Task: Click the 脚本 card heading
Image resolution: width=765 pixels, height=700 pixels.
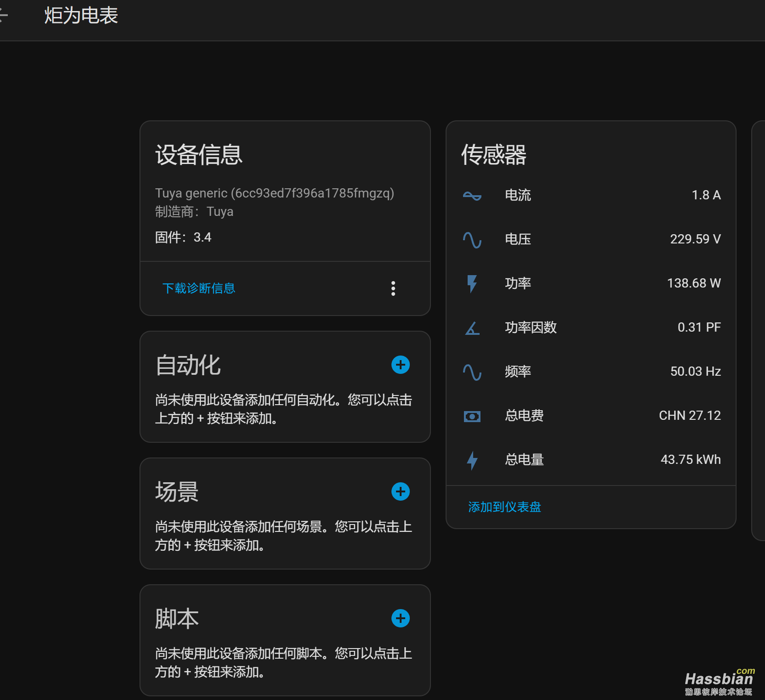Action: [177, 619]
